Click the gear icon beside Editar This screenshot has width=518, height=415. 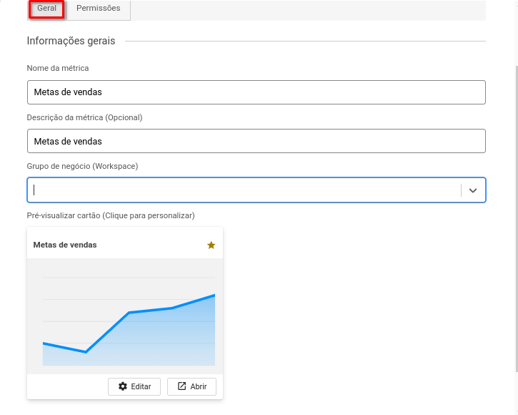(123, 386)
